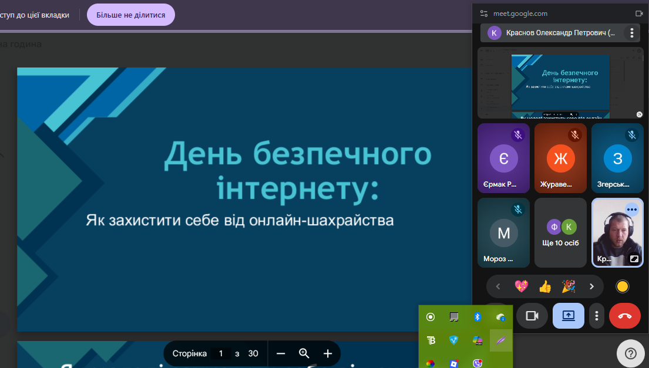This screenshot has width=649, height=368.
Task: Open the three-dot options menu in Meet toolbar
Action: [x=596, y=316]
